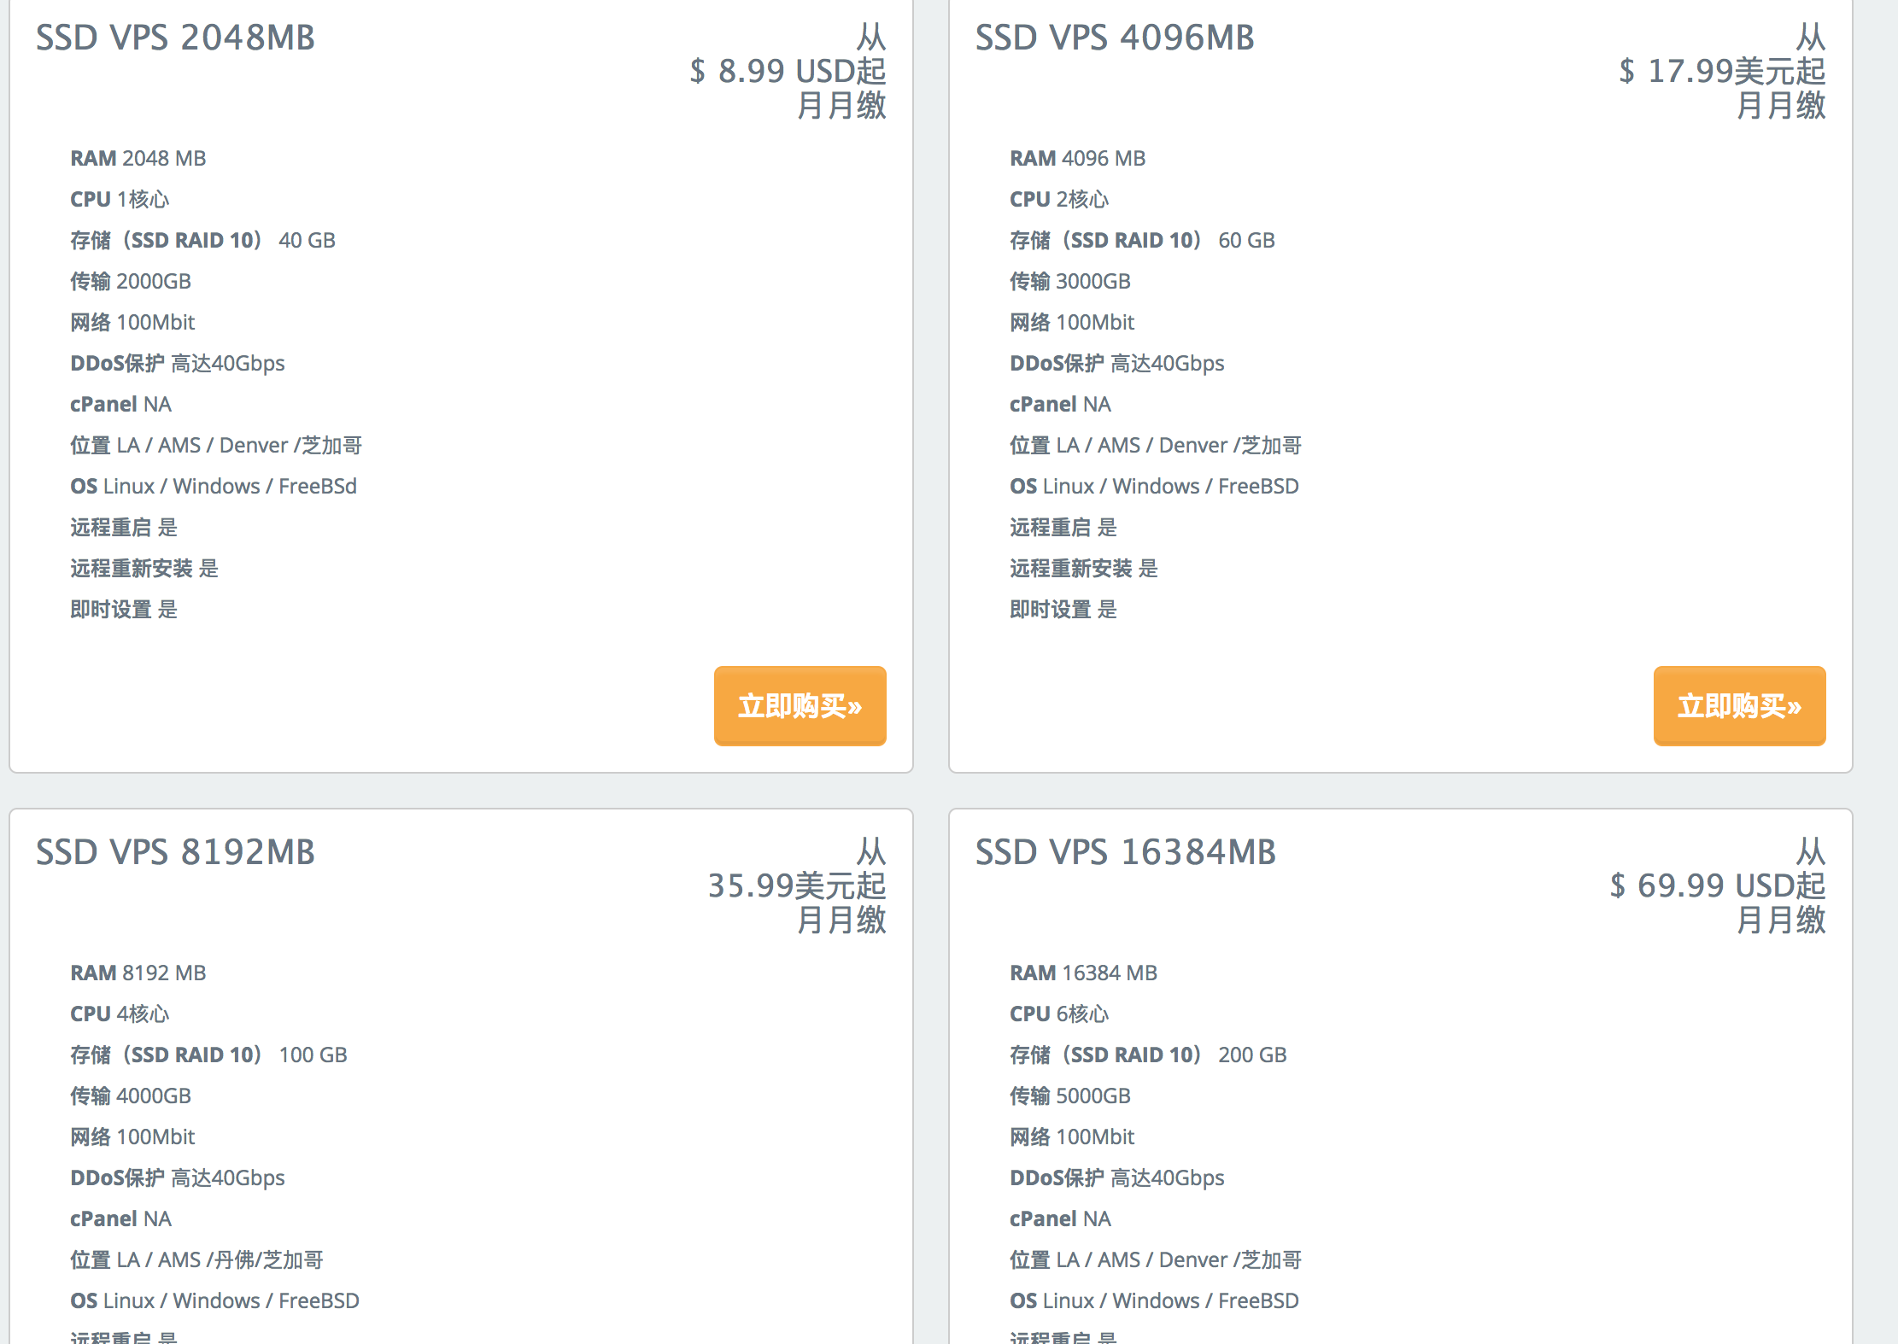Click the OS row in the 4096MB plan

click(x=1154, y=486)
